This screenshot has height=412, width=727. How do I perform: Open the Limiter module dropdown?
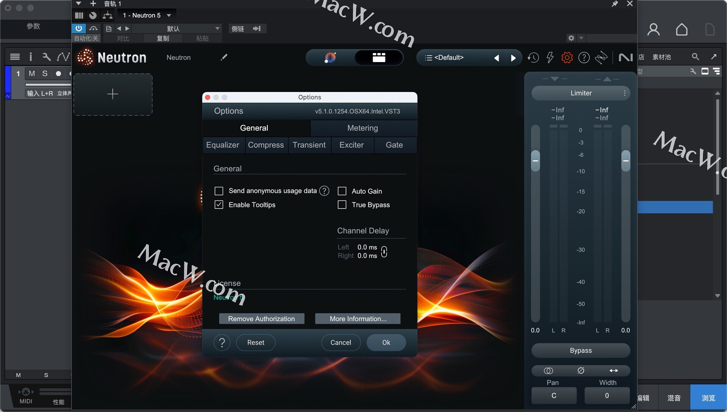[x=580, y=93]
